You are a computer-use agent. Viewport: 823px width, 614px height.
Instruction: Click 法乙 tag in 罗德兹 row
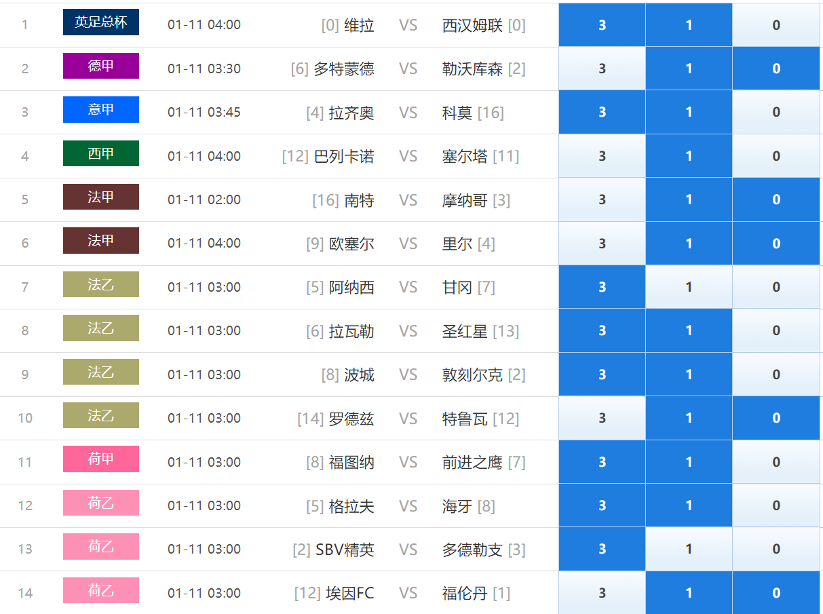pyautogui.click(x=101, y=415)
